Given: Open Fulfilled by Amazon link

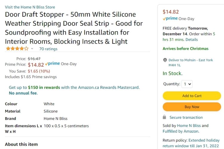Looking at the screenshot, I should [x=180, y=131].
